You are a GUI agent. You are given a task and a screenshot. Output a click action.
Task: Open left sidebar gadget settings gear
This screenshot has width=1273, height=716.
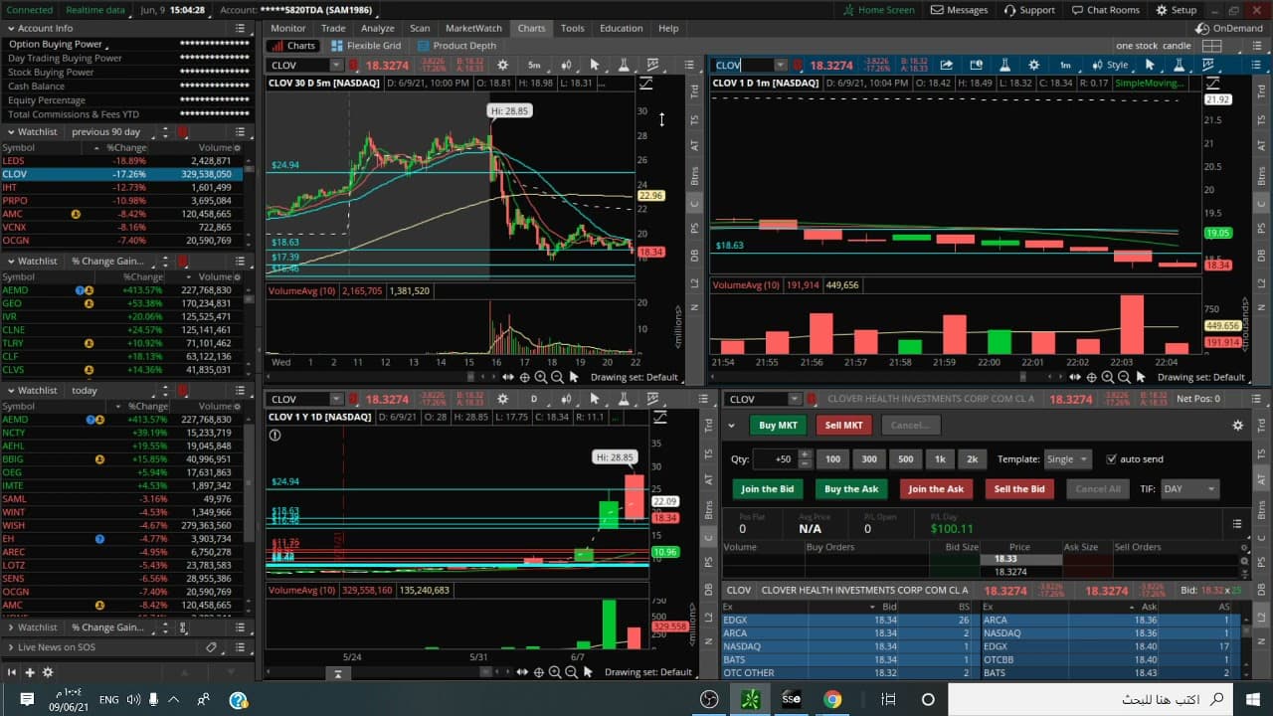(x=47, y=672)
